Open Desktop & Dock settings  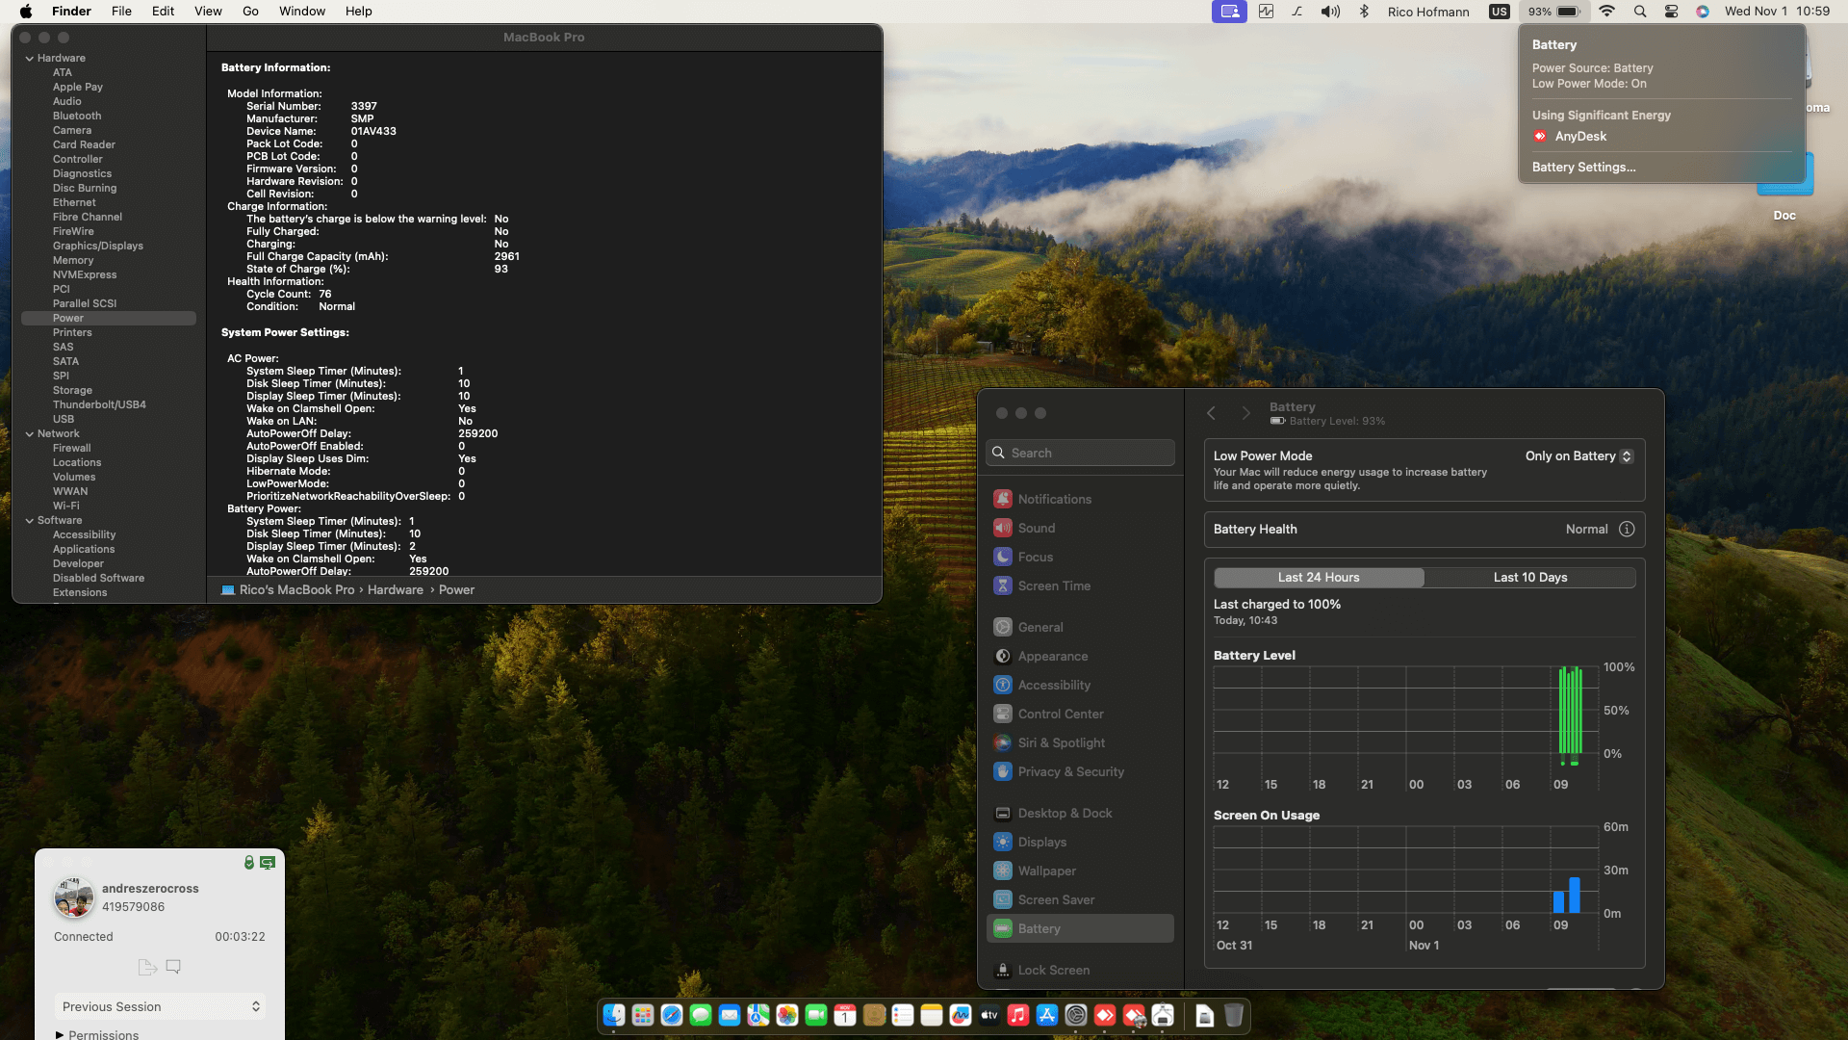click(x=1080, y=813)
